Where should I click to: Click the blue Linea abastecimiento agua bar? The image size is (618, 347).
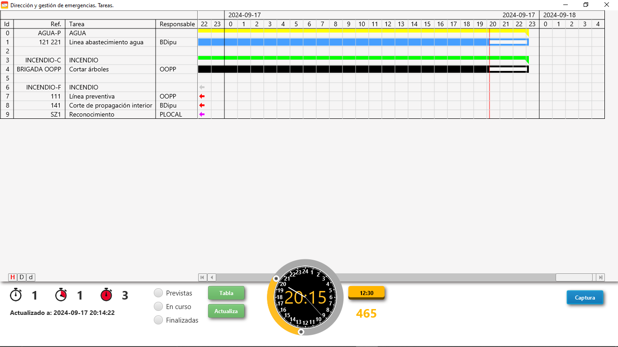[x=363, y=42]
